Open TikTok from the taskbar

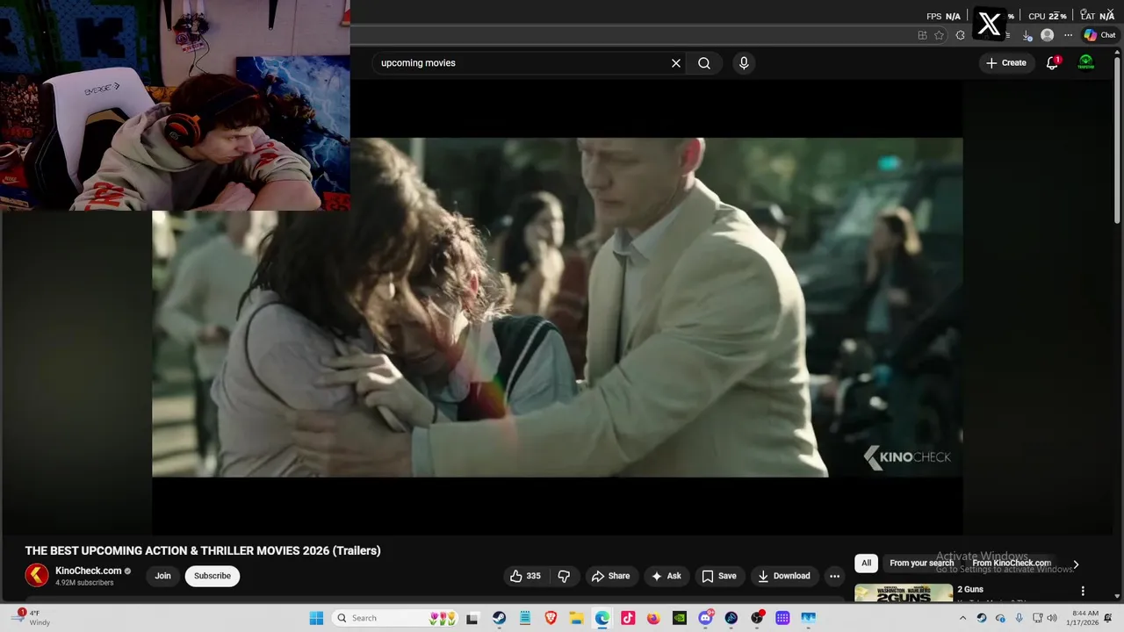pos(628,618)
